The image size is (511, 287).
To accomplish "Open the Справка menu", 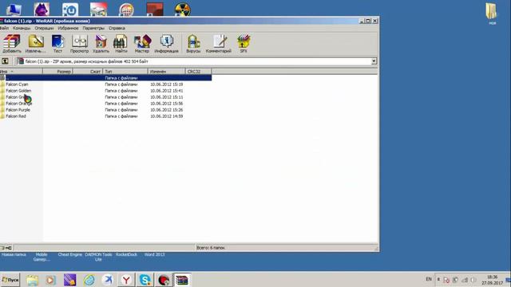I will click(x=117, y=29).
